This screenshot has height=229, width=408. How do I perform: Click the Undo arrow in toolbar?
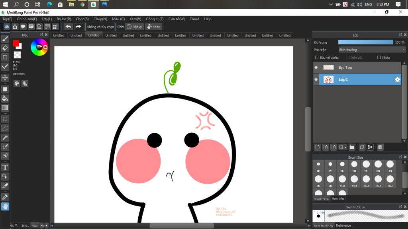[x=68, y=27]
